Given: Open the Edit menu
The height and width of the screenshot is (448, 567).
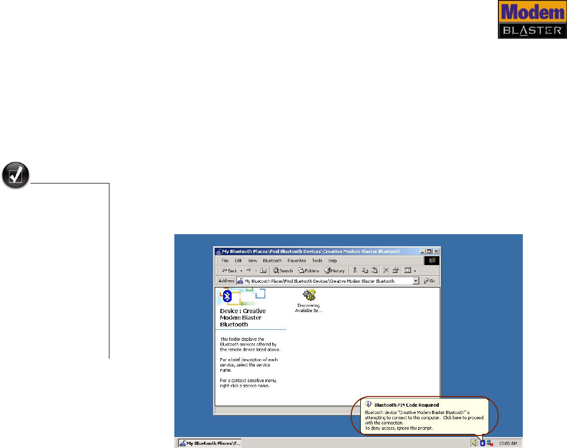Looking at the screenshot, I should pyautogui.click(x=238, y=261).
